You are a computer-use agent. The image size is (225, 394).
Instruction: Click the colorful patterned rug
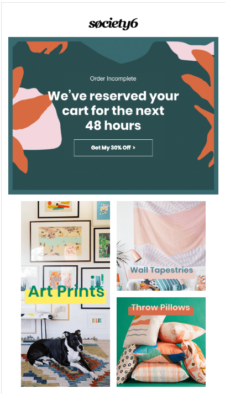[x=65, y=364]
